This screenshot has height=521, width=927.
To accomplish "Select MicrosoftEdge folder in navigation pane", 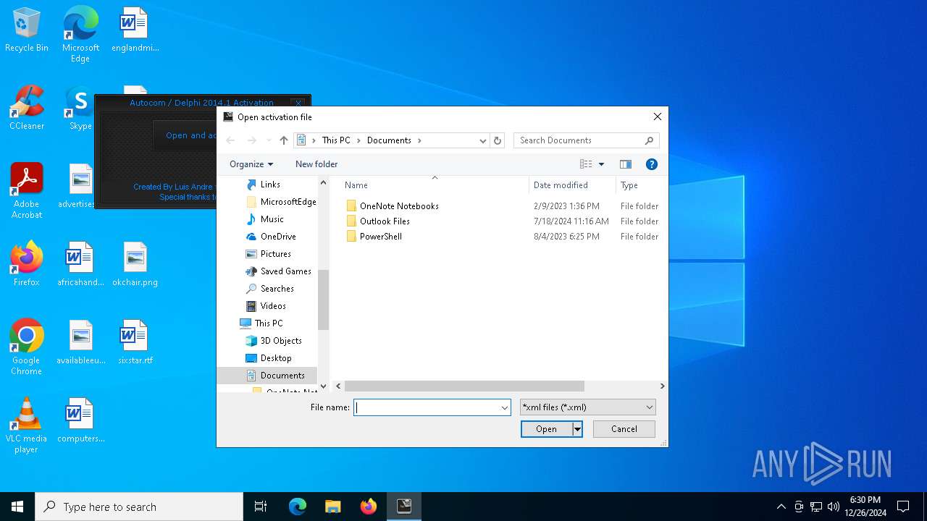I will (x=281, y=202).
